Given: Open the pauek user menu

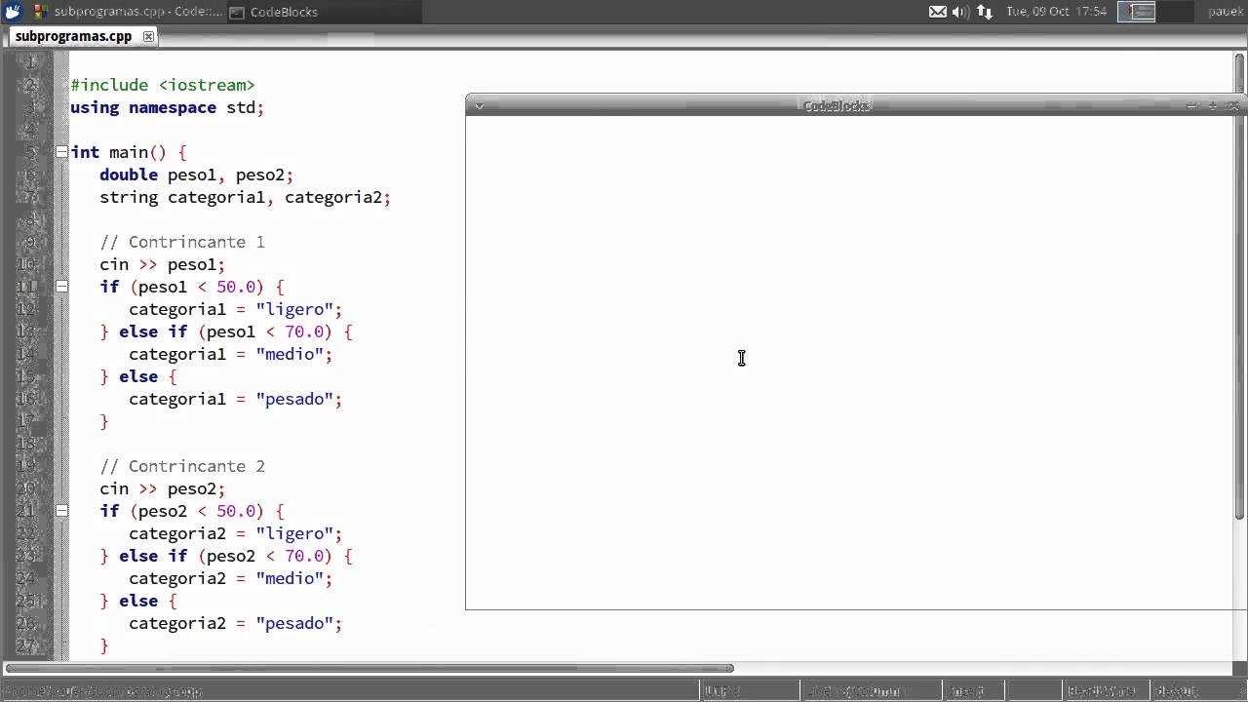Looking at the screenshot, I should [x=1225, y=12].
